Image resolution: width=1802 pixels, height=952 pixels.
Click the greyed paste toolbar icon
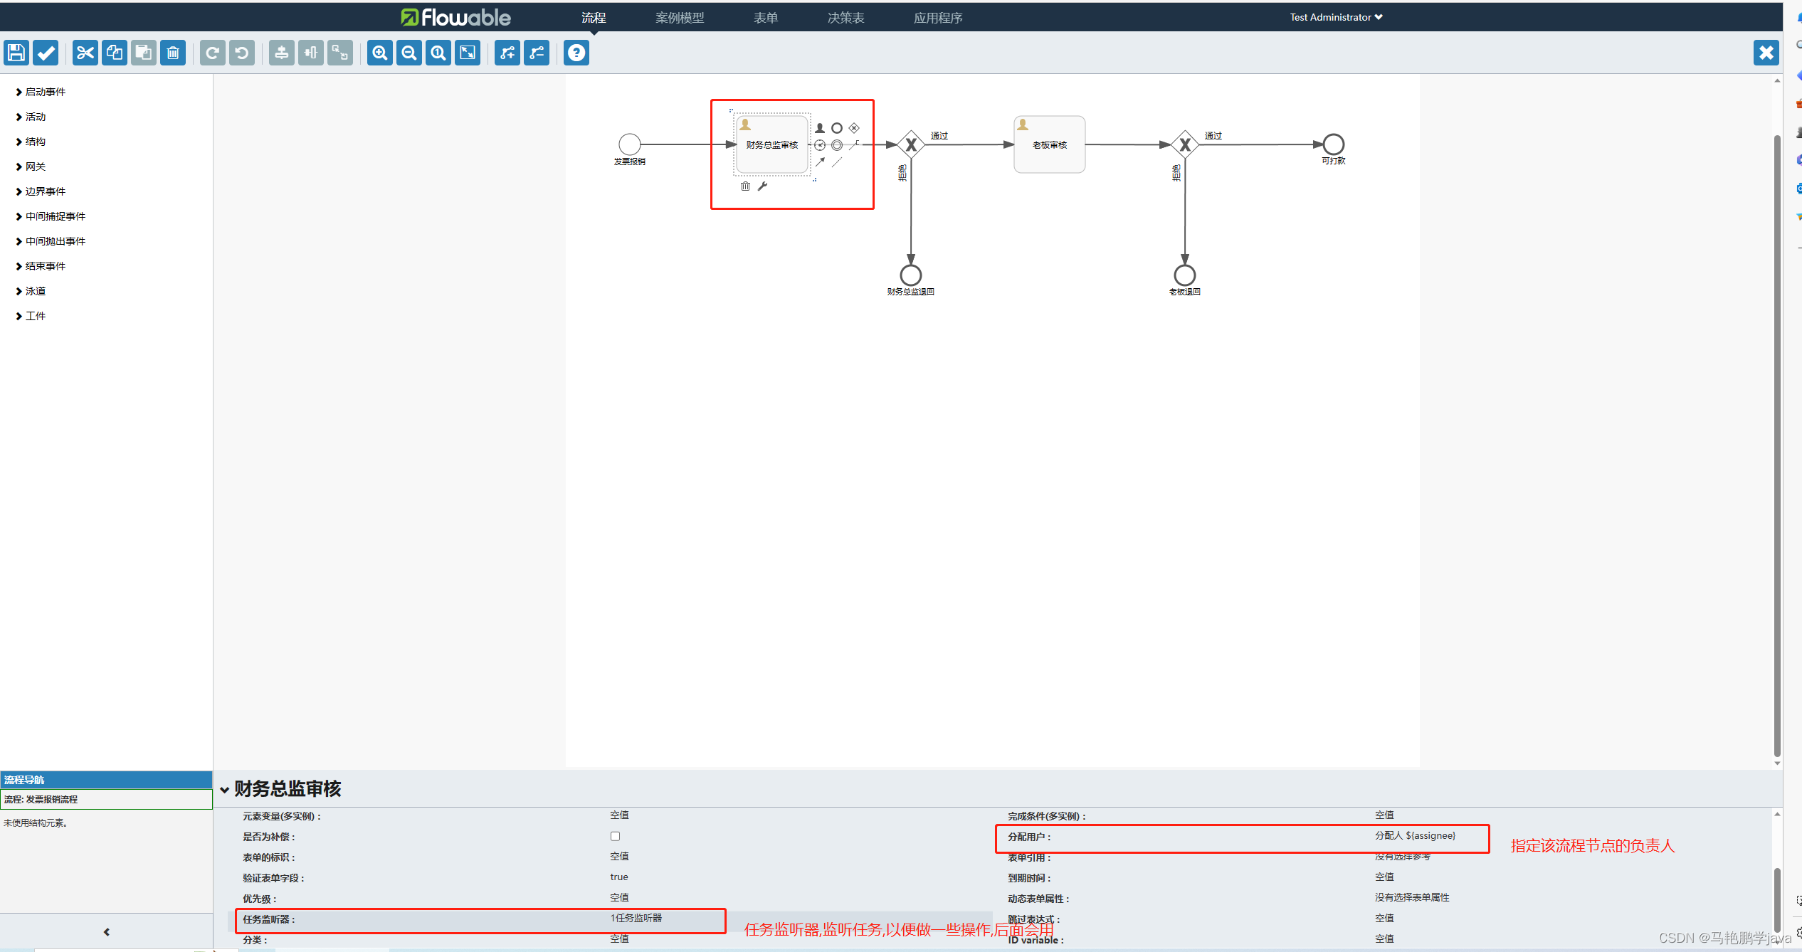143,53
